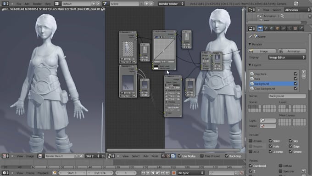Open the No Sync dropdown

coord(191,173)
